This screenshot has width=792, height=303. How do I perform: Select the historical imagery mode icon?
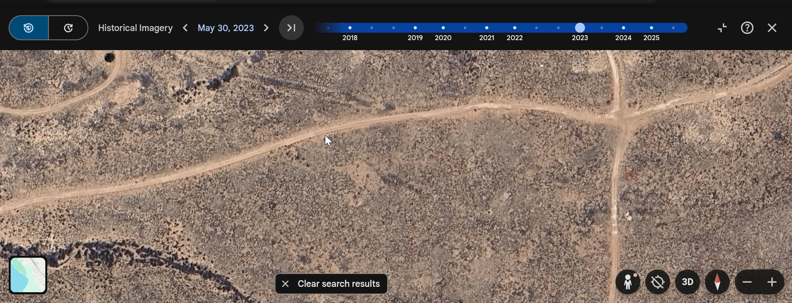click(29, 28)
